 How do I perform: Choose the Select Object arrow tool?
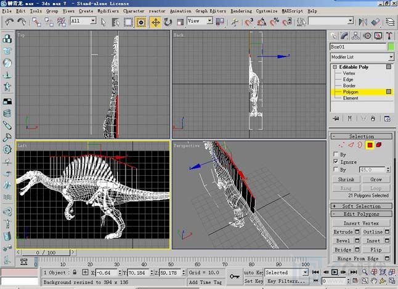(x=103, y=22)
